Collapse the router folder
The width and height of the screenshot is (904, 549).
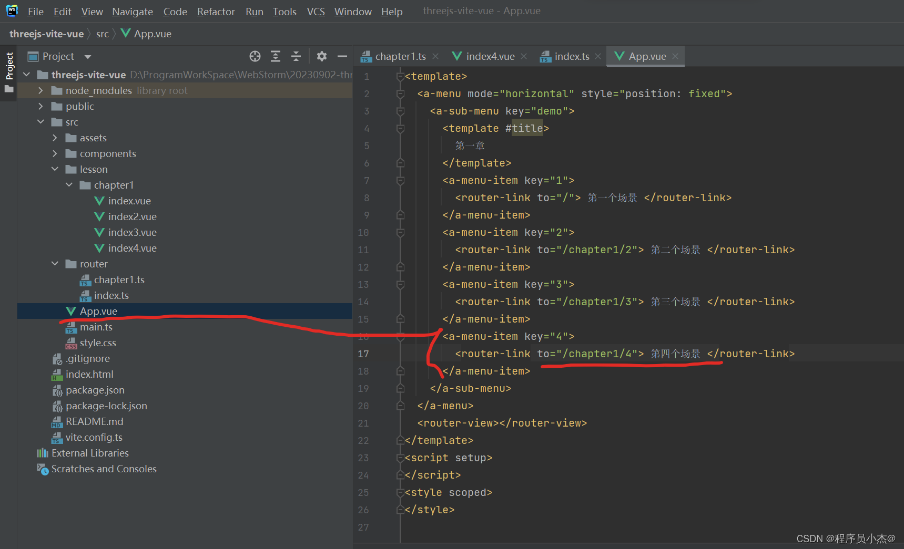pos(55,264)
